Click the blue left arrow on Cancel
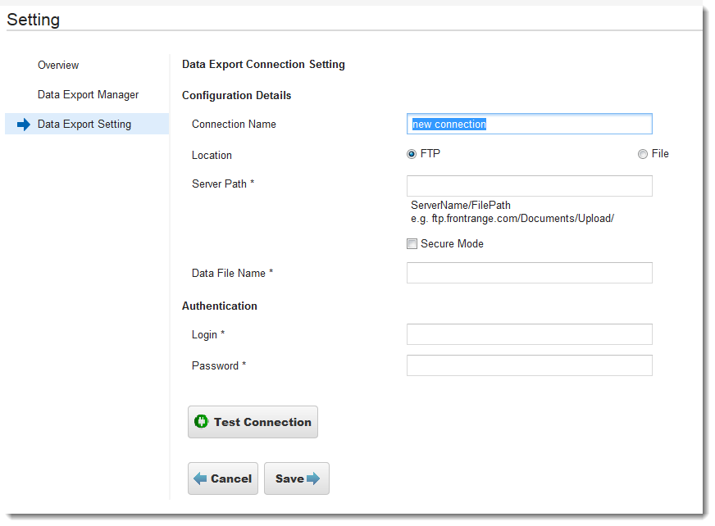715x526 pixels. [x=200, y=478]
